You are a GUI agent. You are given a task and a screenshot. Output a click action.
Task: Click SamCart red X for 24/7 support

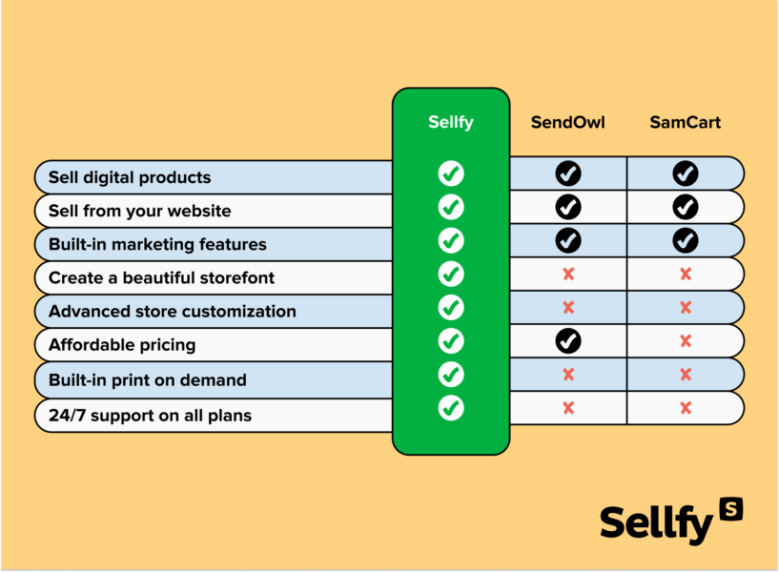pyautogui.click(x=685, y=408)
